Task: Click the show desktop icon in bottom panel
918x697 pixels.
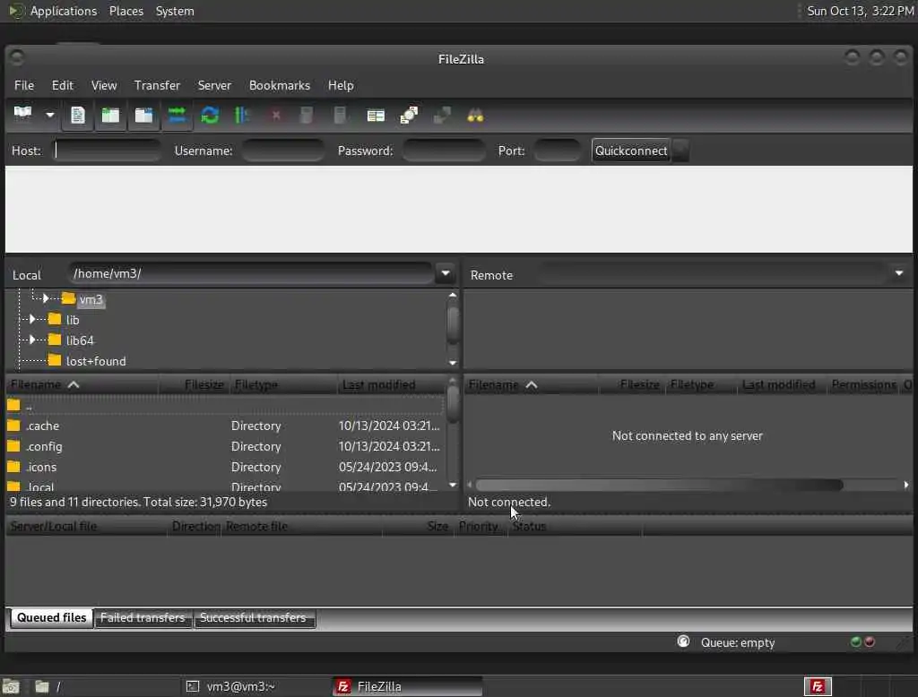Action: (x=11, y=686)
